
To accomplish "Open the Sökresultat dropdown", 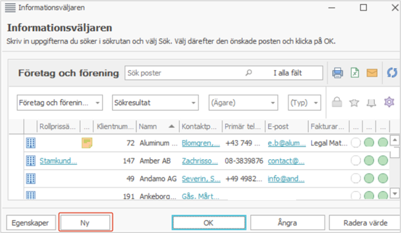I will pos(155,103).
